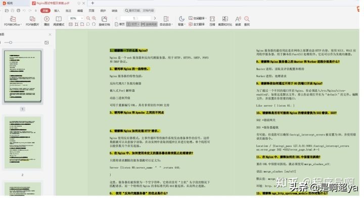Open the 保护 ribbon tab

click(103, 11)
